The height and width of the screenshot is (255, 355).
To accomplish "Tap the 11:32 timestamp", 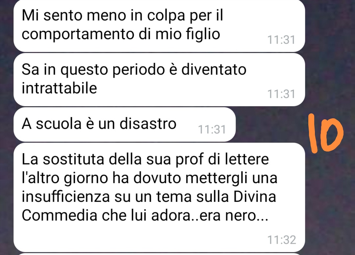I will (282, 240).
